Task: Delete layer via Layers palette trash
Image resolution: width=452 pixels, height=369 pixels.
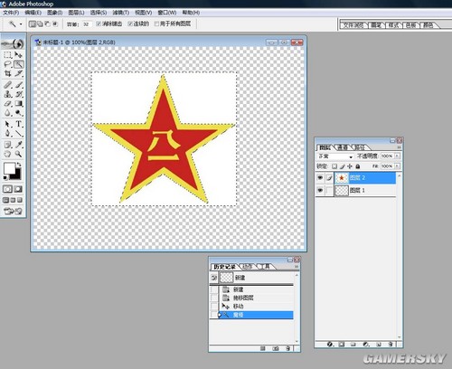Action: [x=391, y=344]
